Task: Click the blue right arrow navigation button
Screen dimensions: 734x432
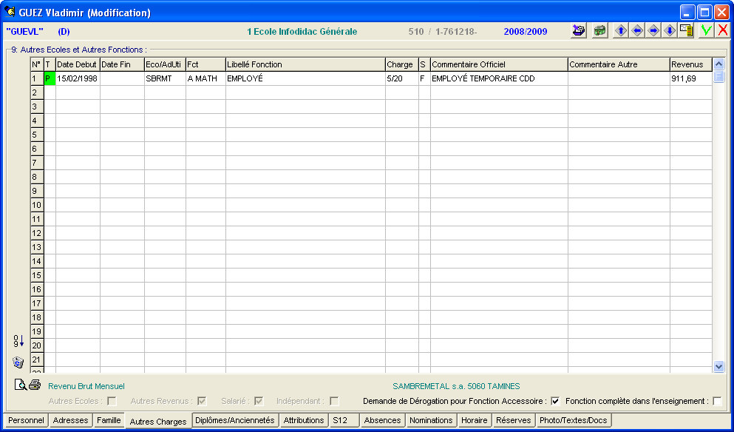Action: tap(653, 31)
